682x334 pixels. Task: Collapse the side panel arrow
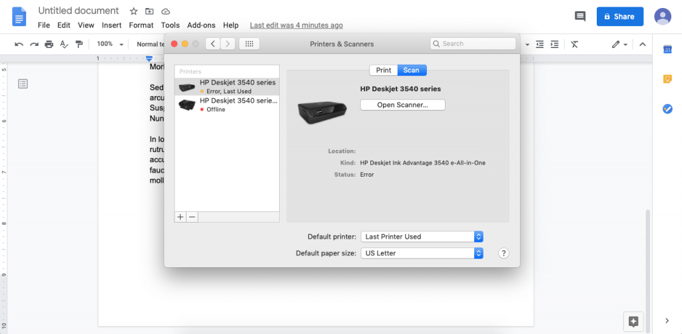pyautogui.click(x=667, y=321)
